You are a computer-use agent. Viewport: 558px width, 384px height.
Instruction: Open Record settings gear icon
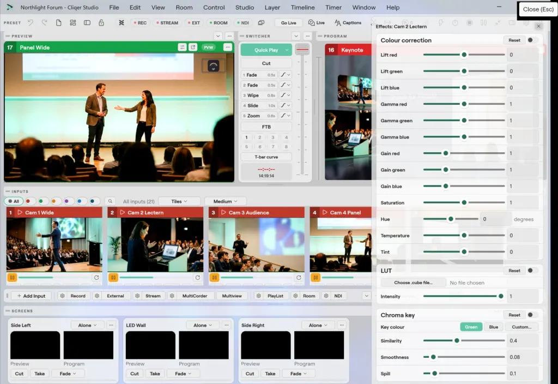click(62, 296)
